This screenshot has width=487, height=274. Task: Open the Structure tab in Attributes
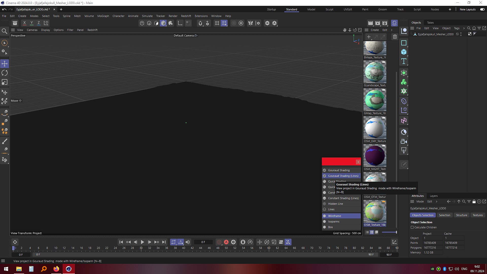point(461,215)
